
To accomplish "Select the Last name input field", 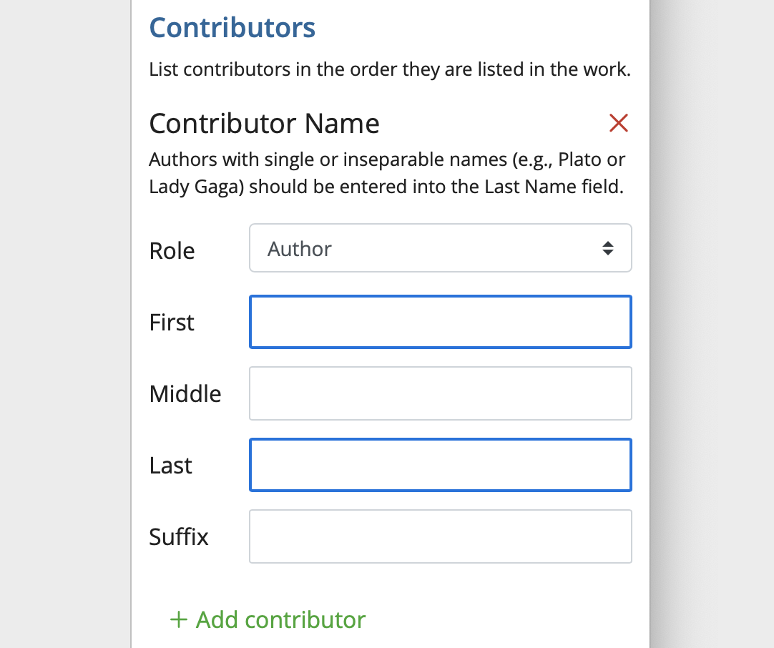I will [440, 465].
